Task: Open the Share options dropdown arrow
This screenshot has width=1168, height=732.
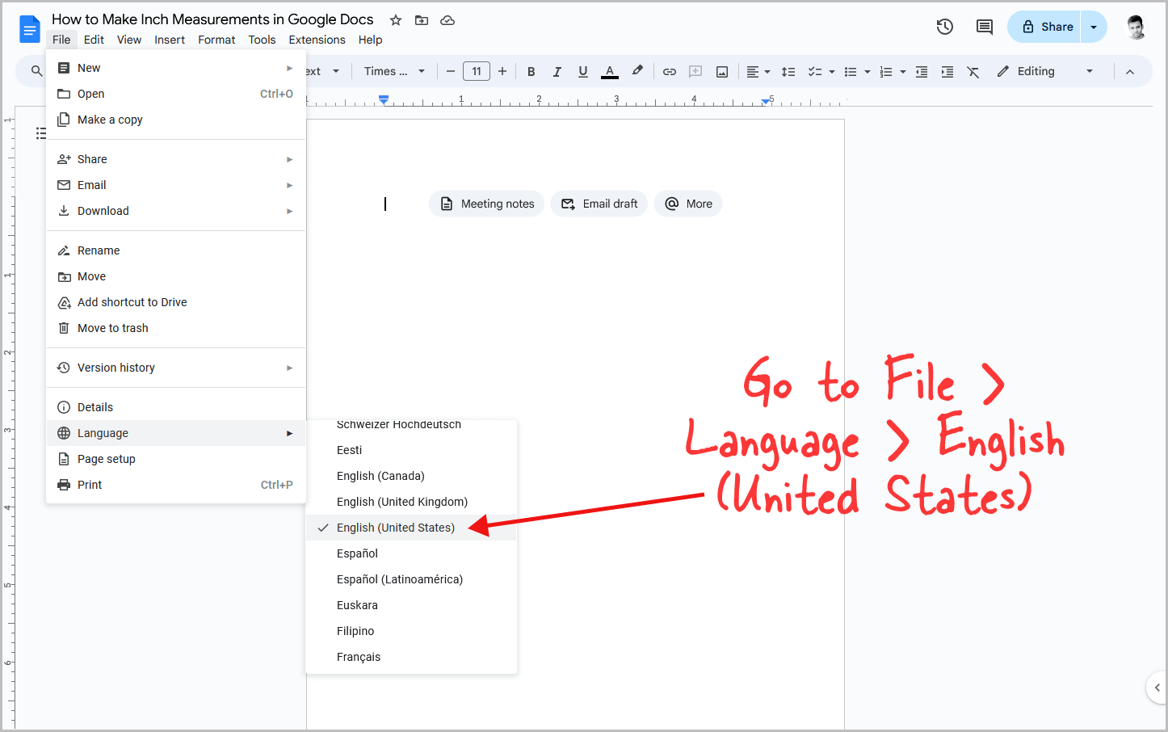Action: [x=1094, y=27]
